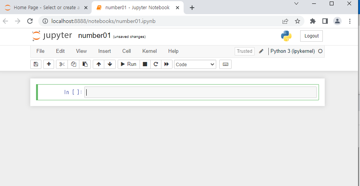The width and height of the screenshot is (360, 186).
Task: Log out with the Logout button
Action: coord(311,36)
